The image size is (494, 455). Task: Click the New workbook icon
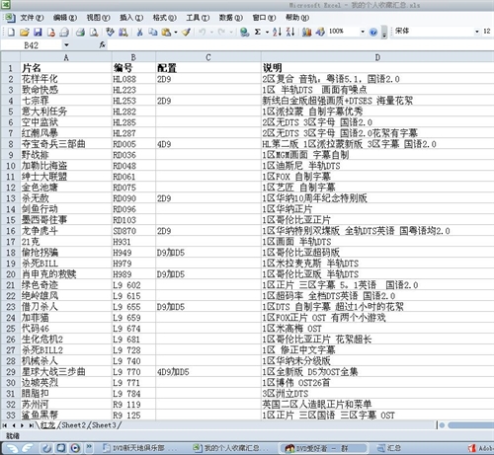[x=11, y=32]
